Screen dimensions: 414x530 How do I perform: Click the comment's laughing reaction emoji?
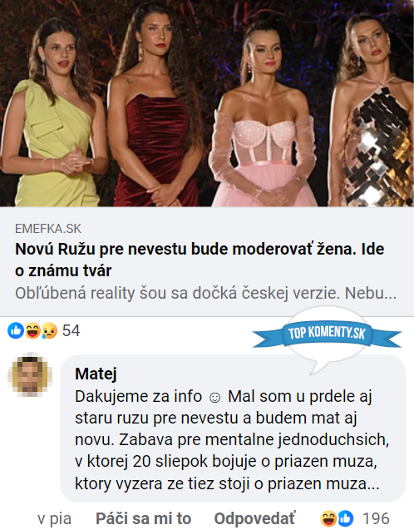(x=328, y=518)
